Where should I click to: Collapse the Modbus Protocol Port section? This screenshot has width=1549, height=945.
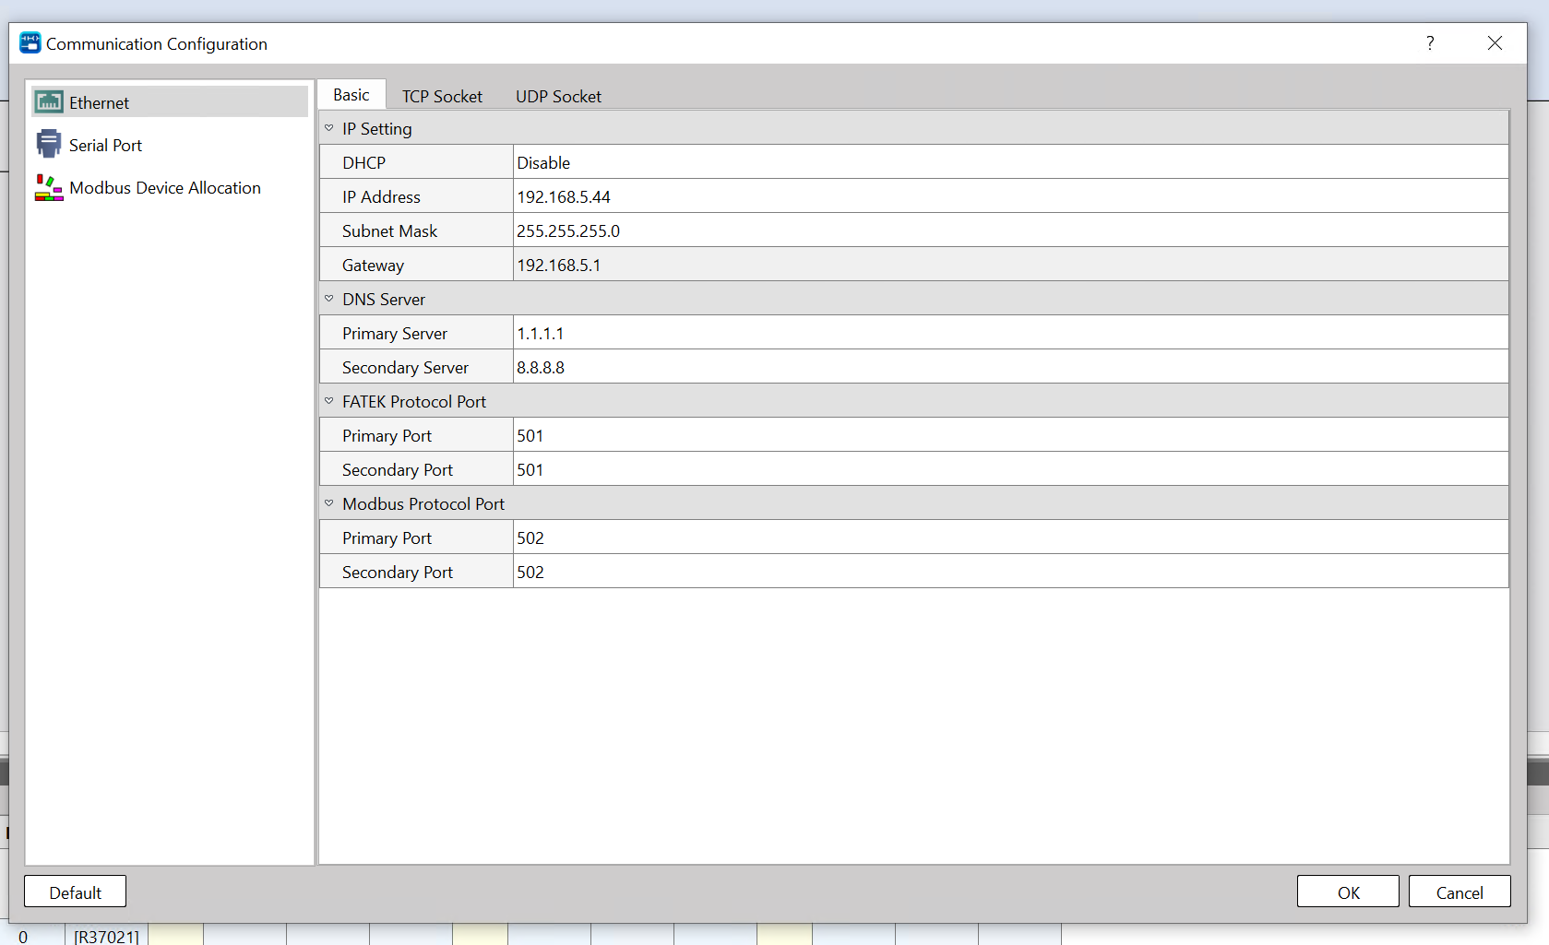(329, 504)
